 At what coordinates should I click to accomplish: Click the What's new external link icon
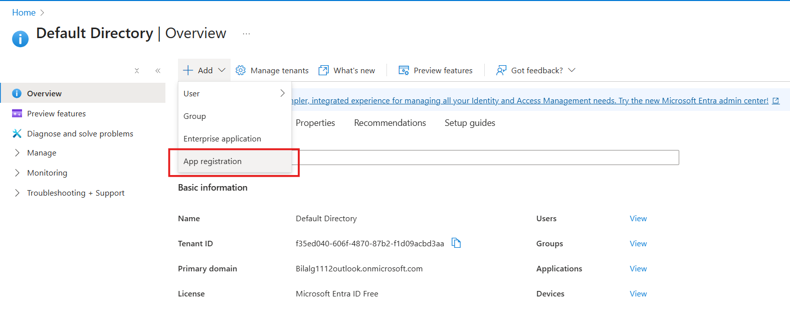coord(324,70)
